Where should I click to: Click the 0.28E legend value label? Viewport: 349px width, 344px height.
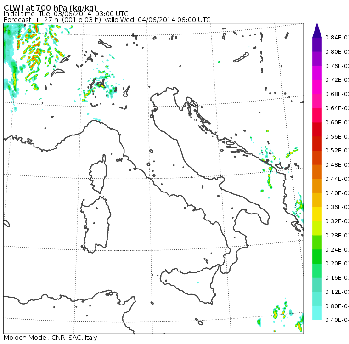coord(337,235)
